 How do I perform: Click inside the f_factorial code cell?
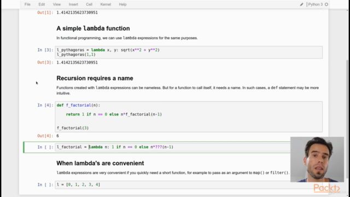[189, 117]
